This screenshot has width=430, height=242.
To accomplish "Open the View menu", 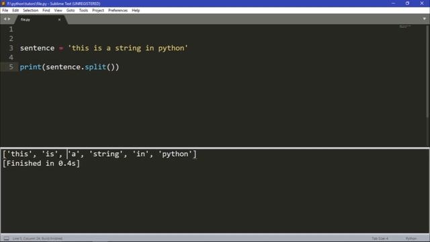I will 58,11.
